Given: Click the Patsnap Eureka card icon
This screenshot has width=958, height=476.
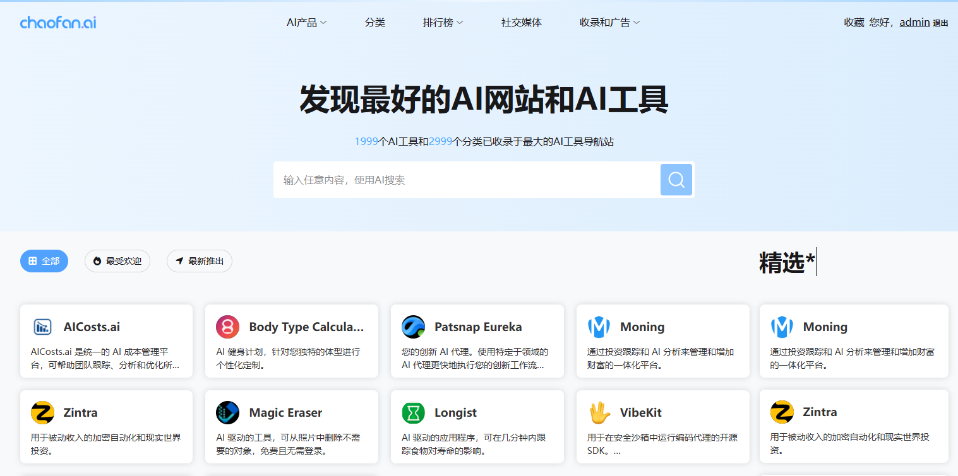Looking at the screenshot, I should 413,327.
